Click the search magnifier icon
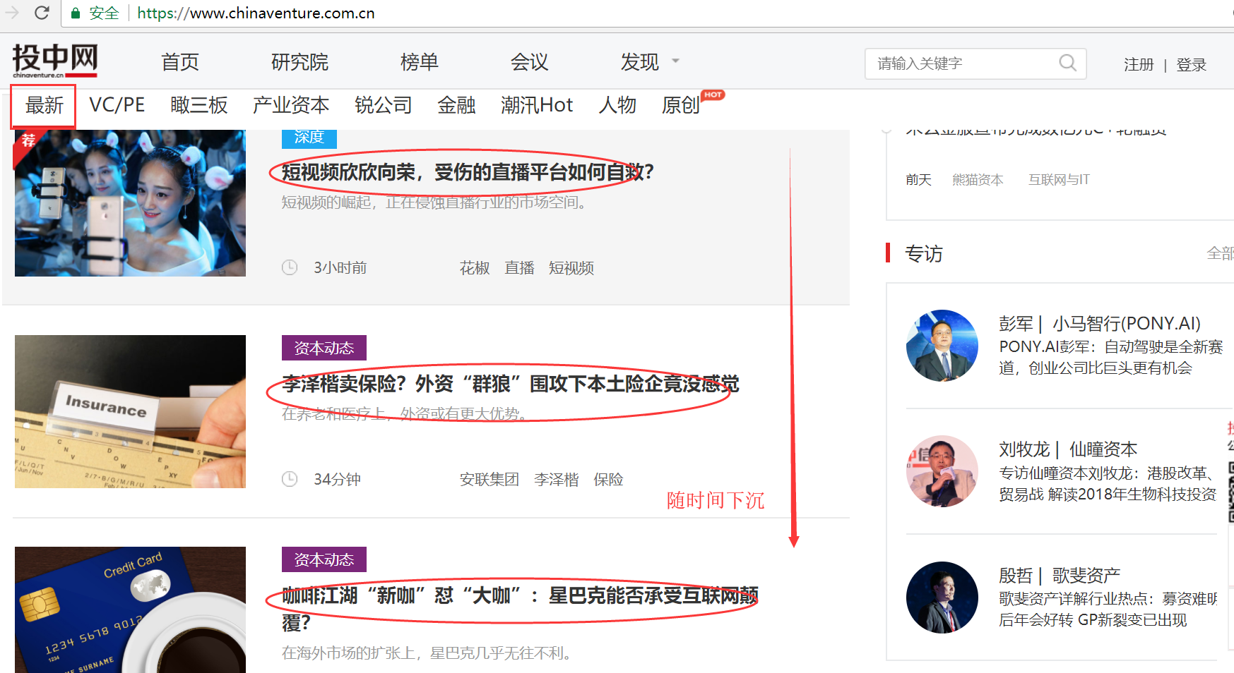 tap(1068, 63)
